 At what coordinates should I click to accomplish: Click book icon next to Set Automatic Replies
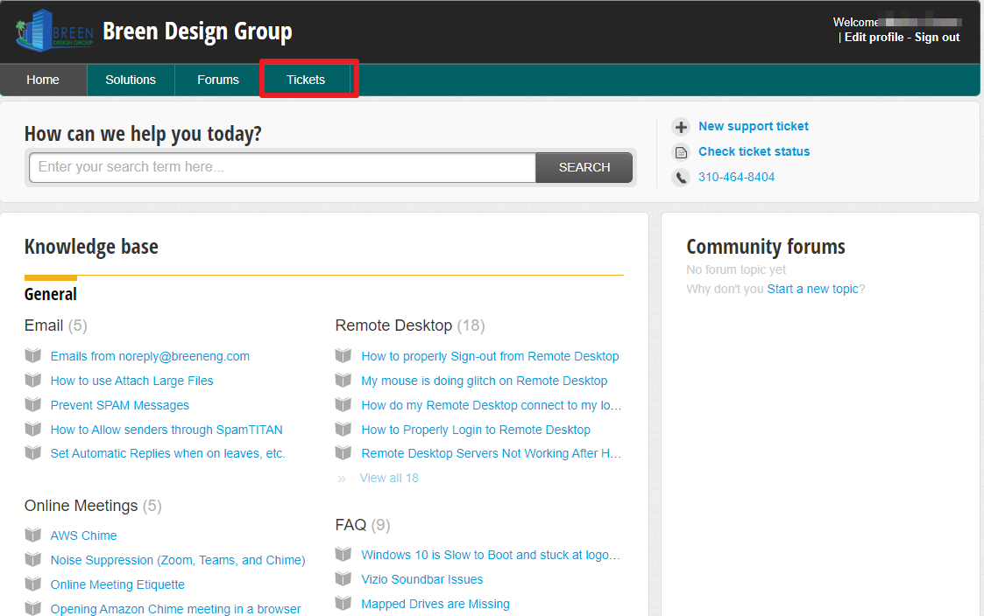coord(32,453)
